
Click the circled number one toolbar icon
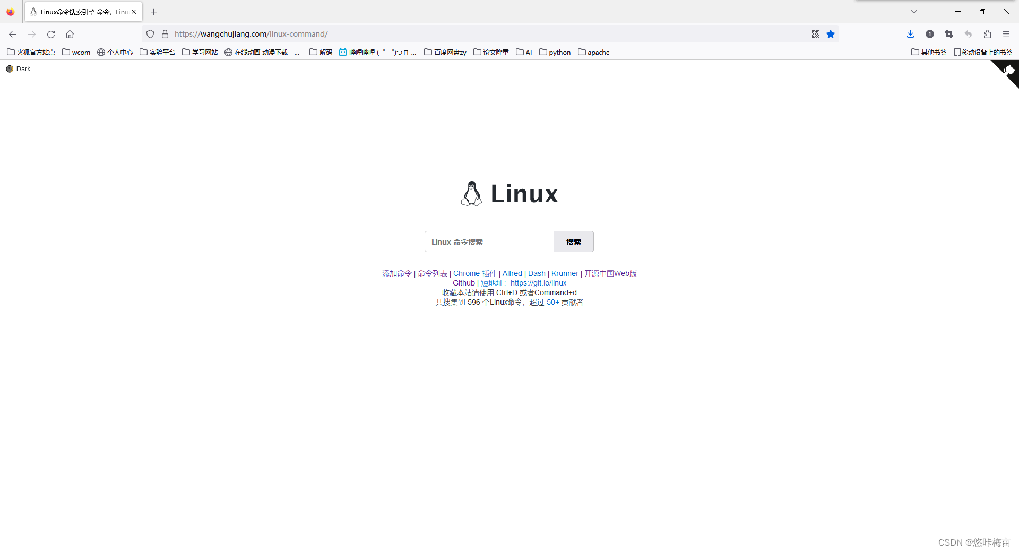[930, 34]
